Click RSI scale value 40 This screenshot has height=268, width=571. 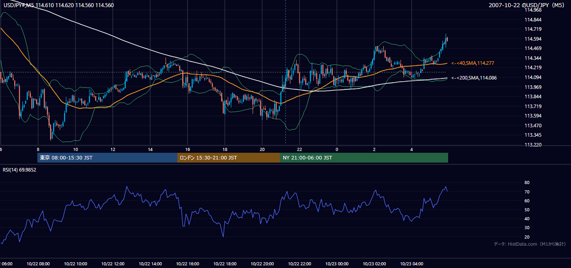coord(527,218)
